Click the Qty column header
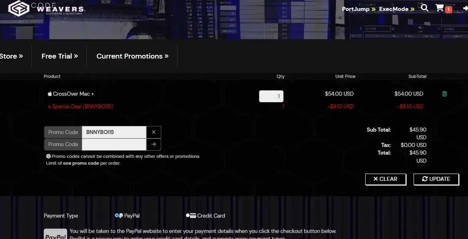 [x=281, y=76]
